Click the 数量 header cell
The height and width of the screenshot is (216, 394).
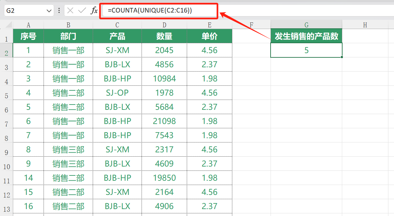164,36
